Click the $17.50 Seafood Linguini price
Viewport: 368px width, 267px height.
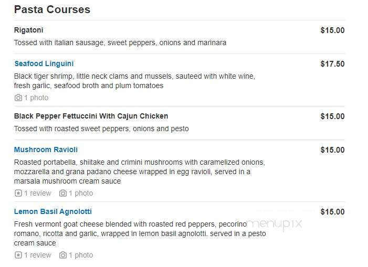[x=332, y=64]
